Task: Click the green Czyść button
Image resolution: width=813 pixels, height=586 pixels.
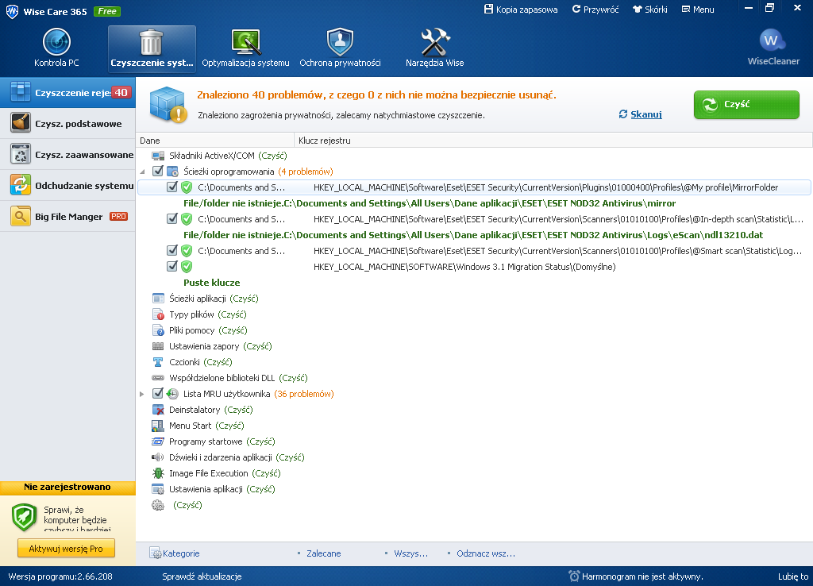Action: [746, 105]
